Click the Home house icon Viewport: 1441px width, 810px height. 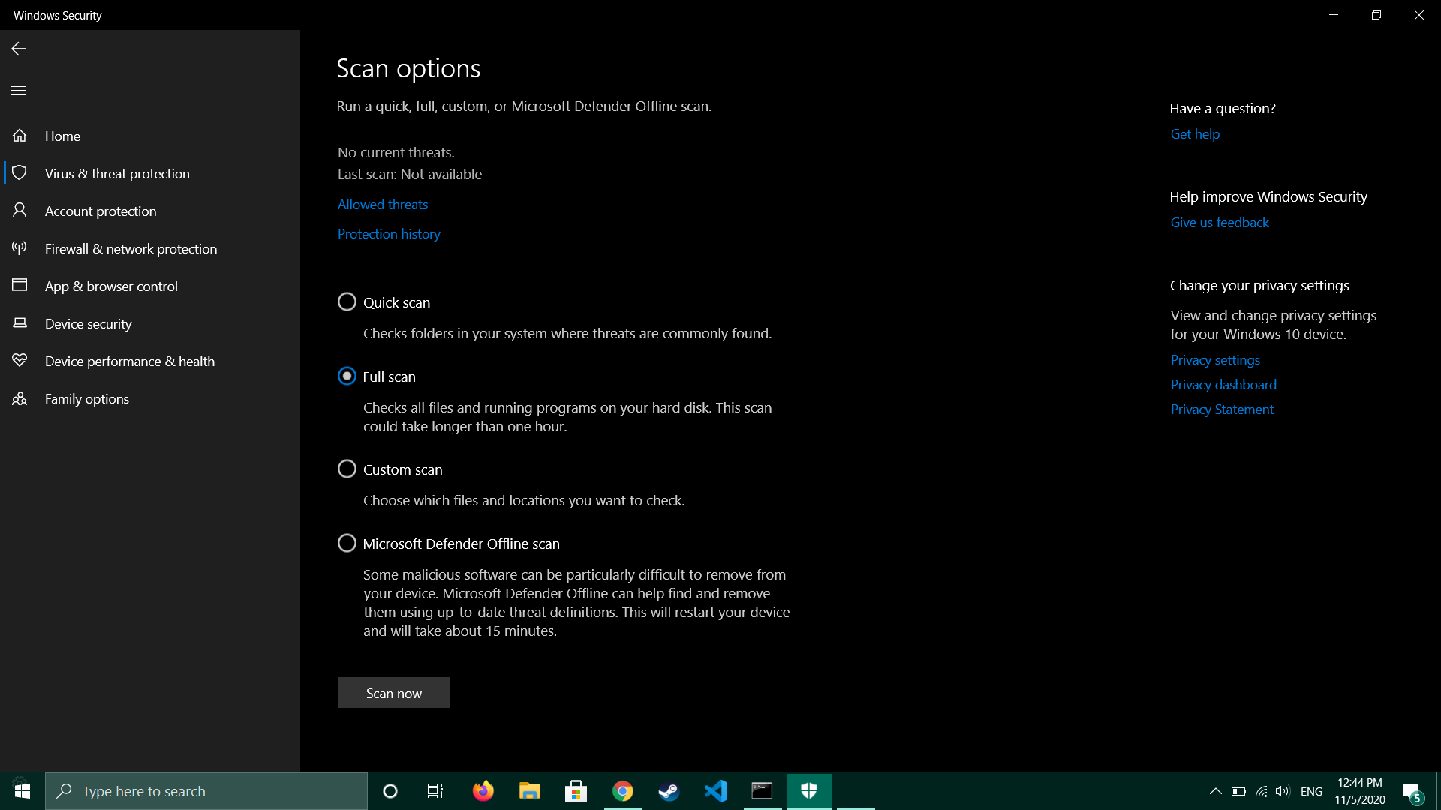(x=20, y=136)
